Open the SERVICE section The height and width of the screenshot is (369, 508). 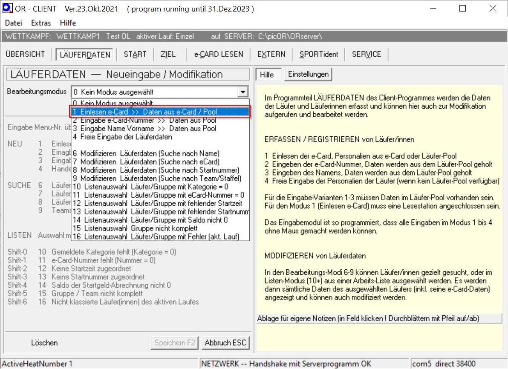[x=367, y=54]
